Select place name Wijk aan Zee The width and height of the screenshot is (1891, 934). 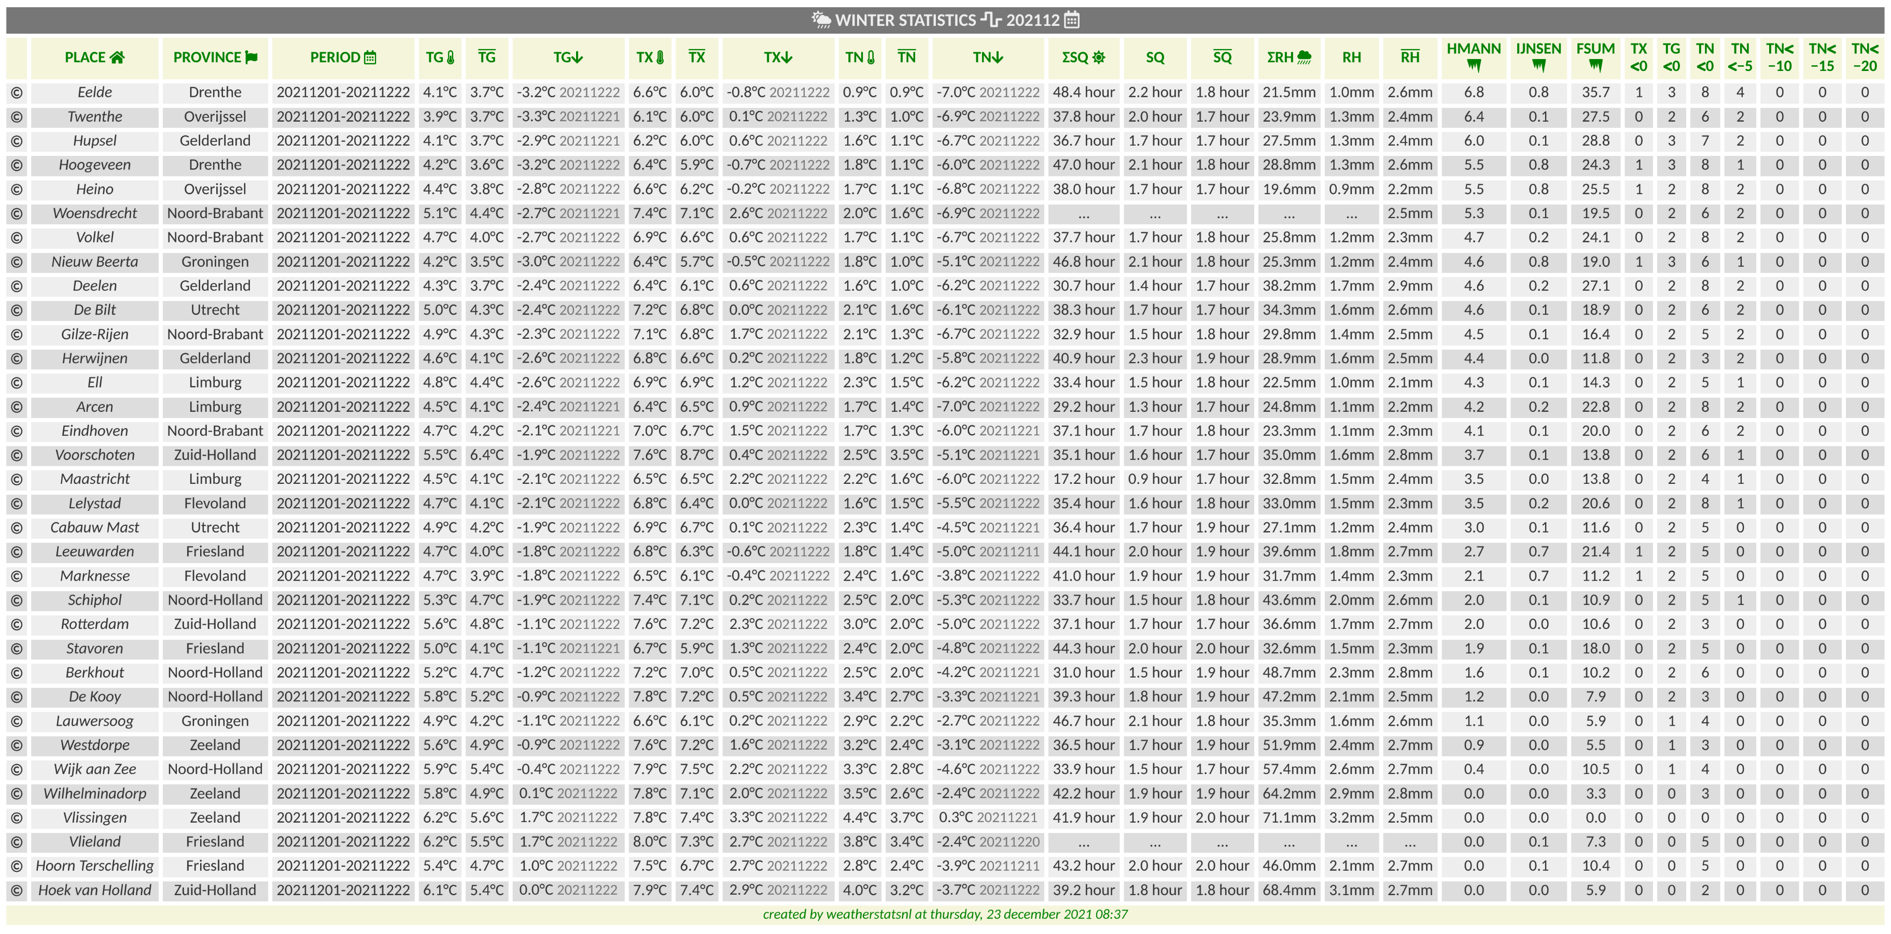pyautogui.click(x=95, y=769)
